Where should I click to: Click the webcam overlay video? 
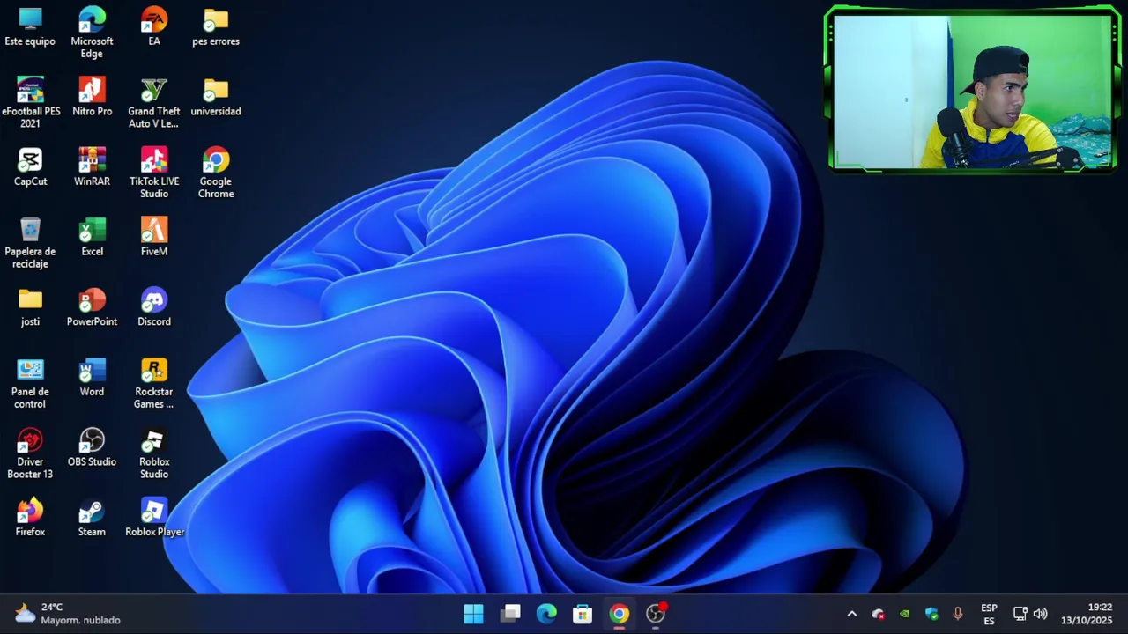coord(972,90)
